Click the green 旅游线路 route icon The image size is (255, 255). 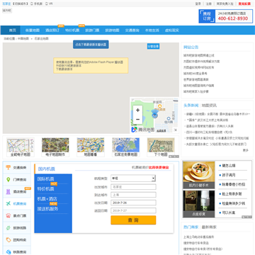8,228
